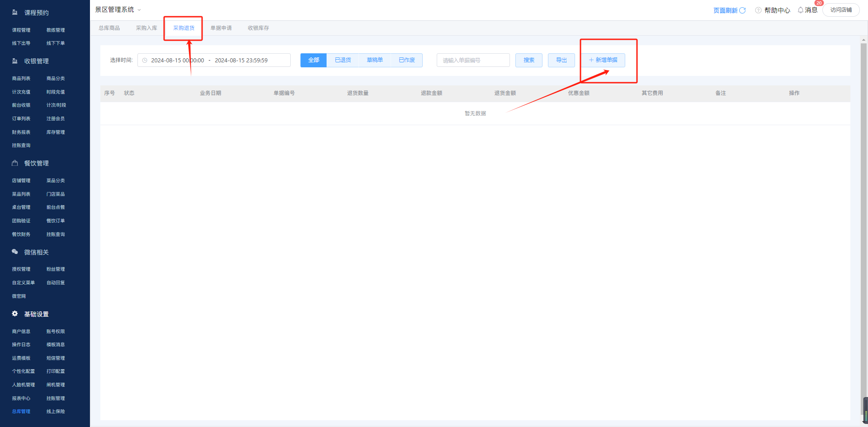868x427 pixels.
Task: Click the 请输入单据编号 search input field
Action: click(x=473, y=61)
